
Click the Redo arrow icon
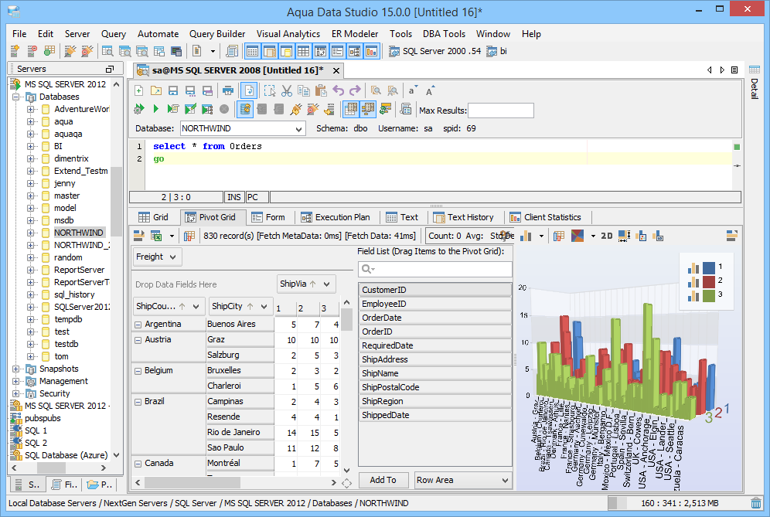(355, 91)
